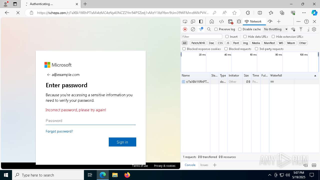The height and width of the screenshot is (180, 320).
Task: Check Hide data URLs
Action: (245, 36)
